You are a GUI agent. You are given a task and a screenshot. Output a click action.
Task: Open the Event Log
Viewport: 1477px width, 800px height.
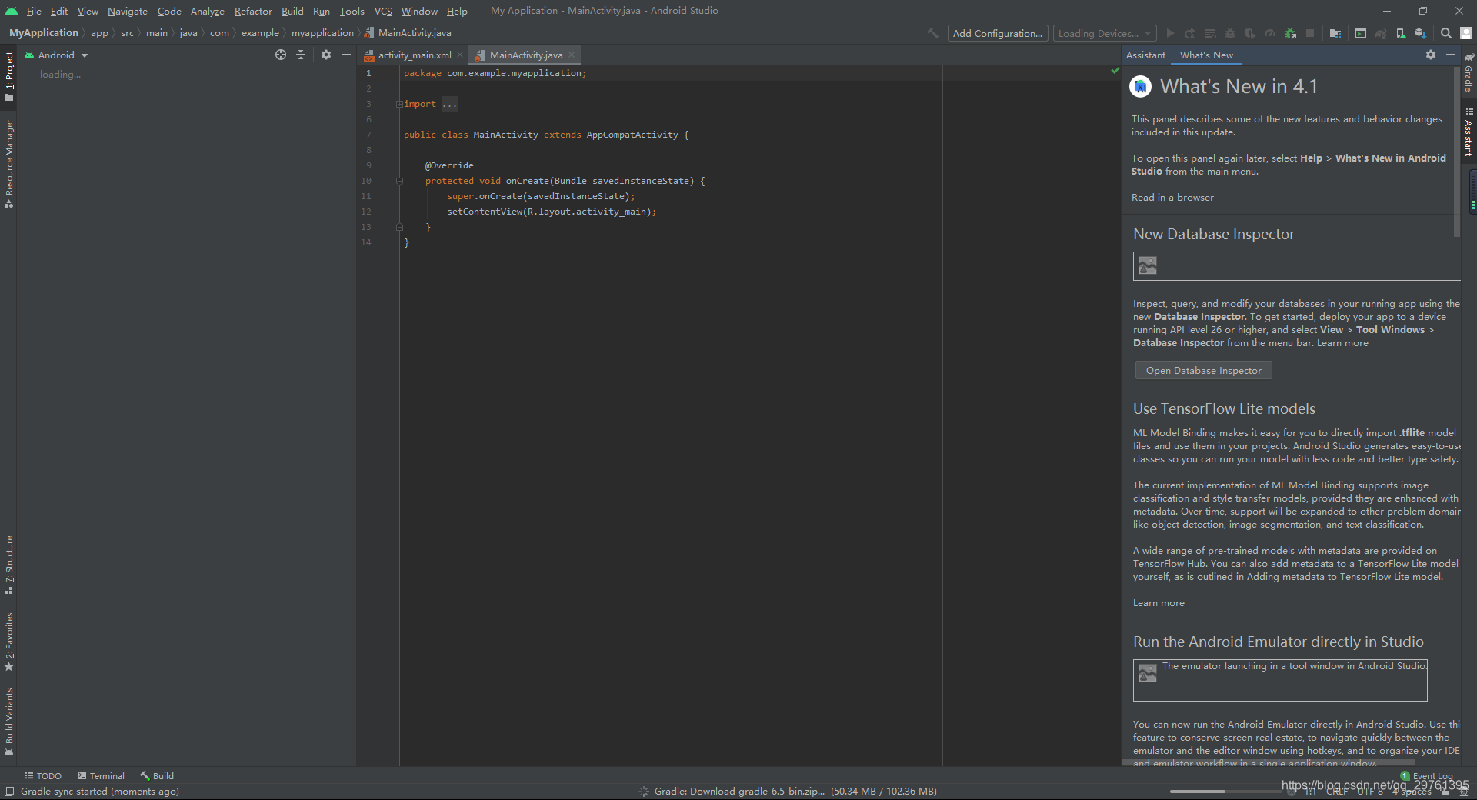tap(1427, 776)
